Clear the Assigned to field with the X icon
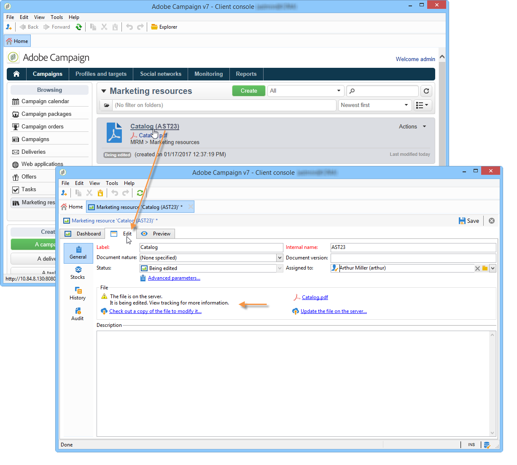The height and width of the screenshot is (465, 517). click(x=477, y=268)
